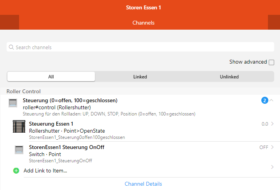Open the Channels tab in the header

tap(143, 23)
